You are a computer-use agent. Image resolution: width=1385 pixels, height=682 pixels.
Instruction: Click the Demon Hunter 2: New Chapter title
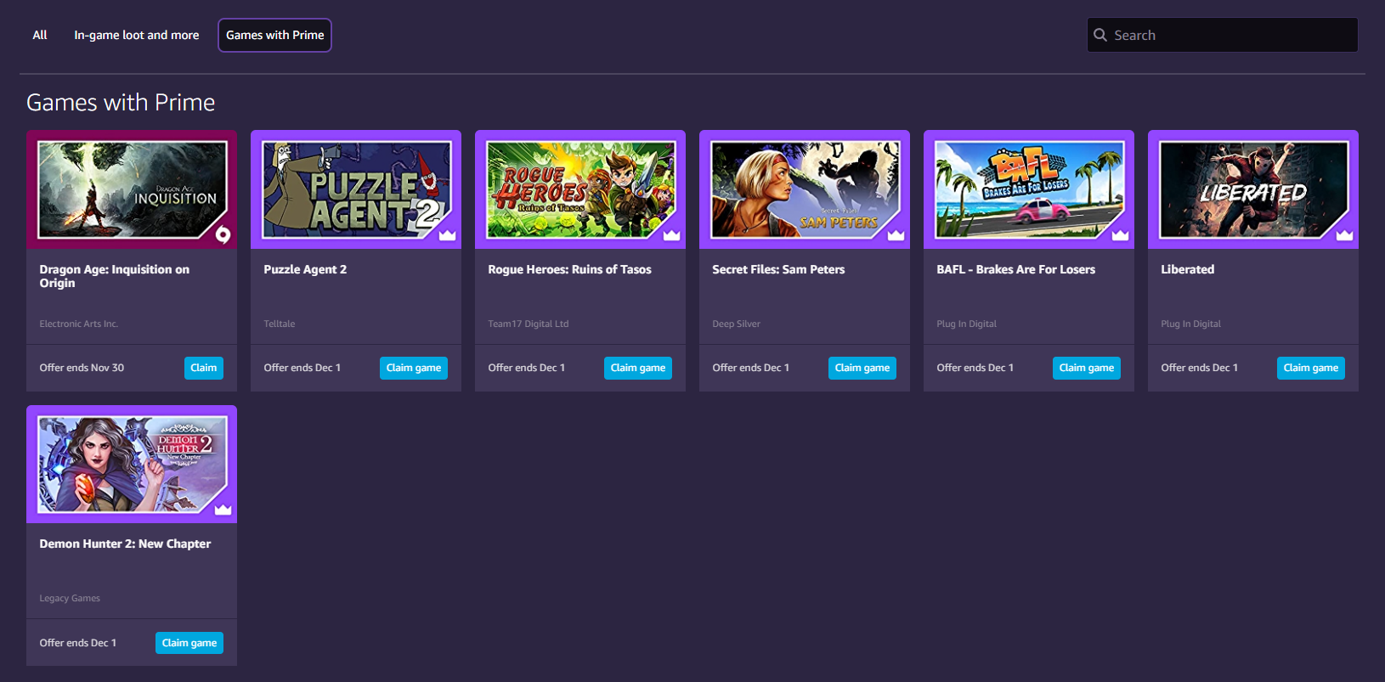click(x=125, y=544)
